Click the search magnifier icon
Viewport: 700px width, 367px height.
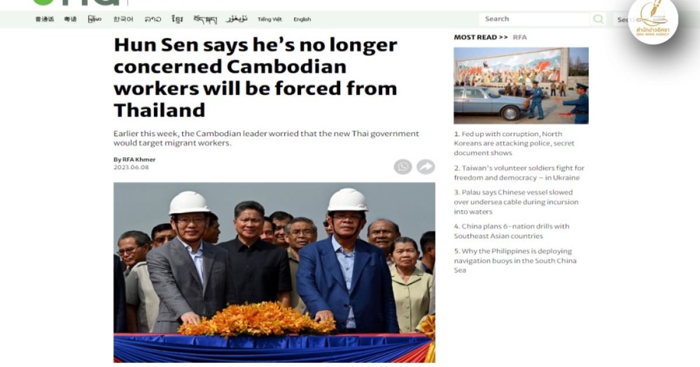click(598, 19)
